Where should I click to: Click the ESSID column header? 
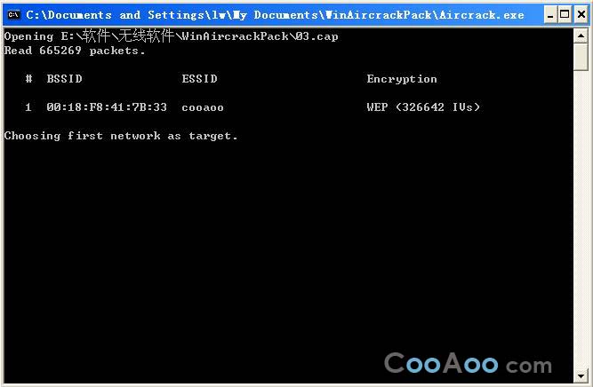199,78
